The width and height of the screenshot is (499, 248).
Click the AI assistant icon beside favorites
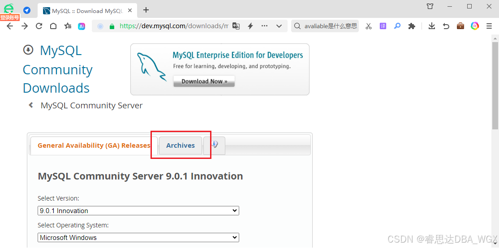pyautogui.click(x=82, y=26)
